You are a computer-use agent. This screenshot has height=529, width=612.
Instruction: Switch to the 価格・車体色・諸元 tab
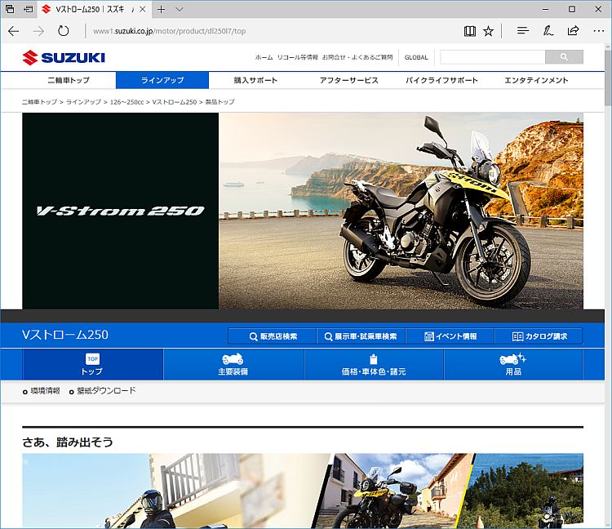pyautogui.click(x=374, y=365)
